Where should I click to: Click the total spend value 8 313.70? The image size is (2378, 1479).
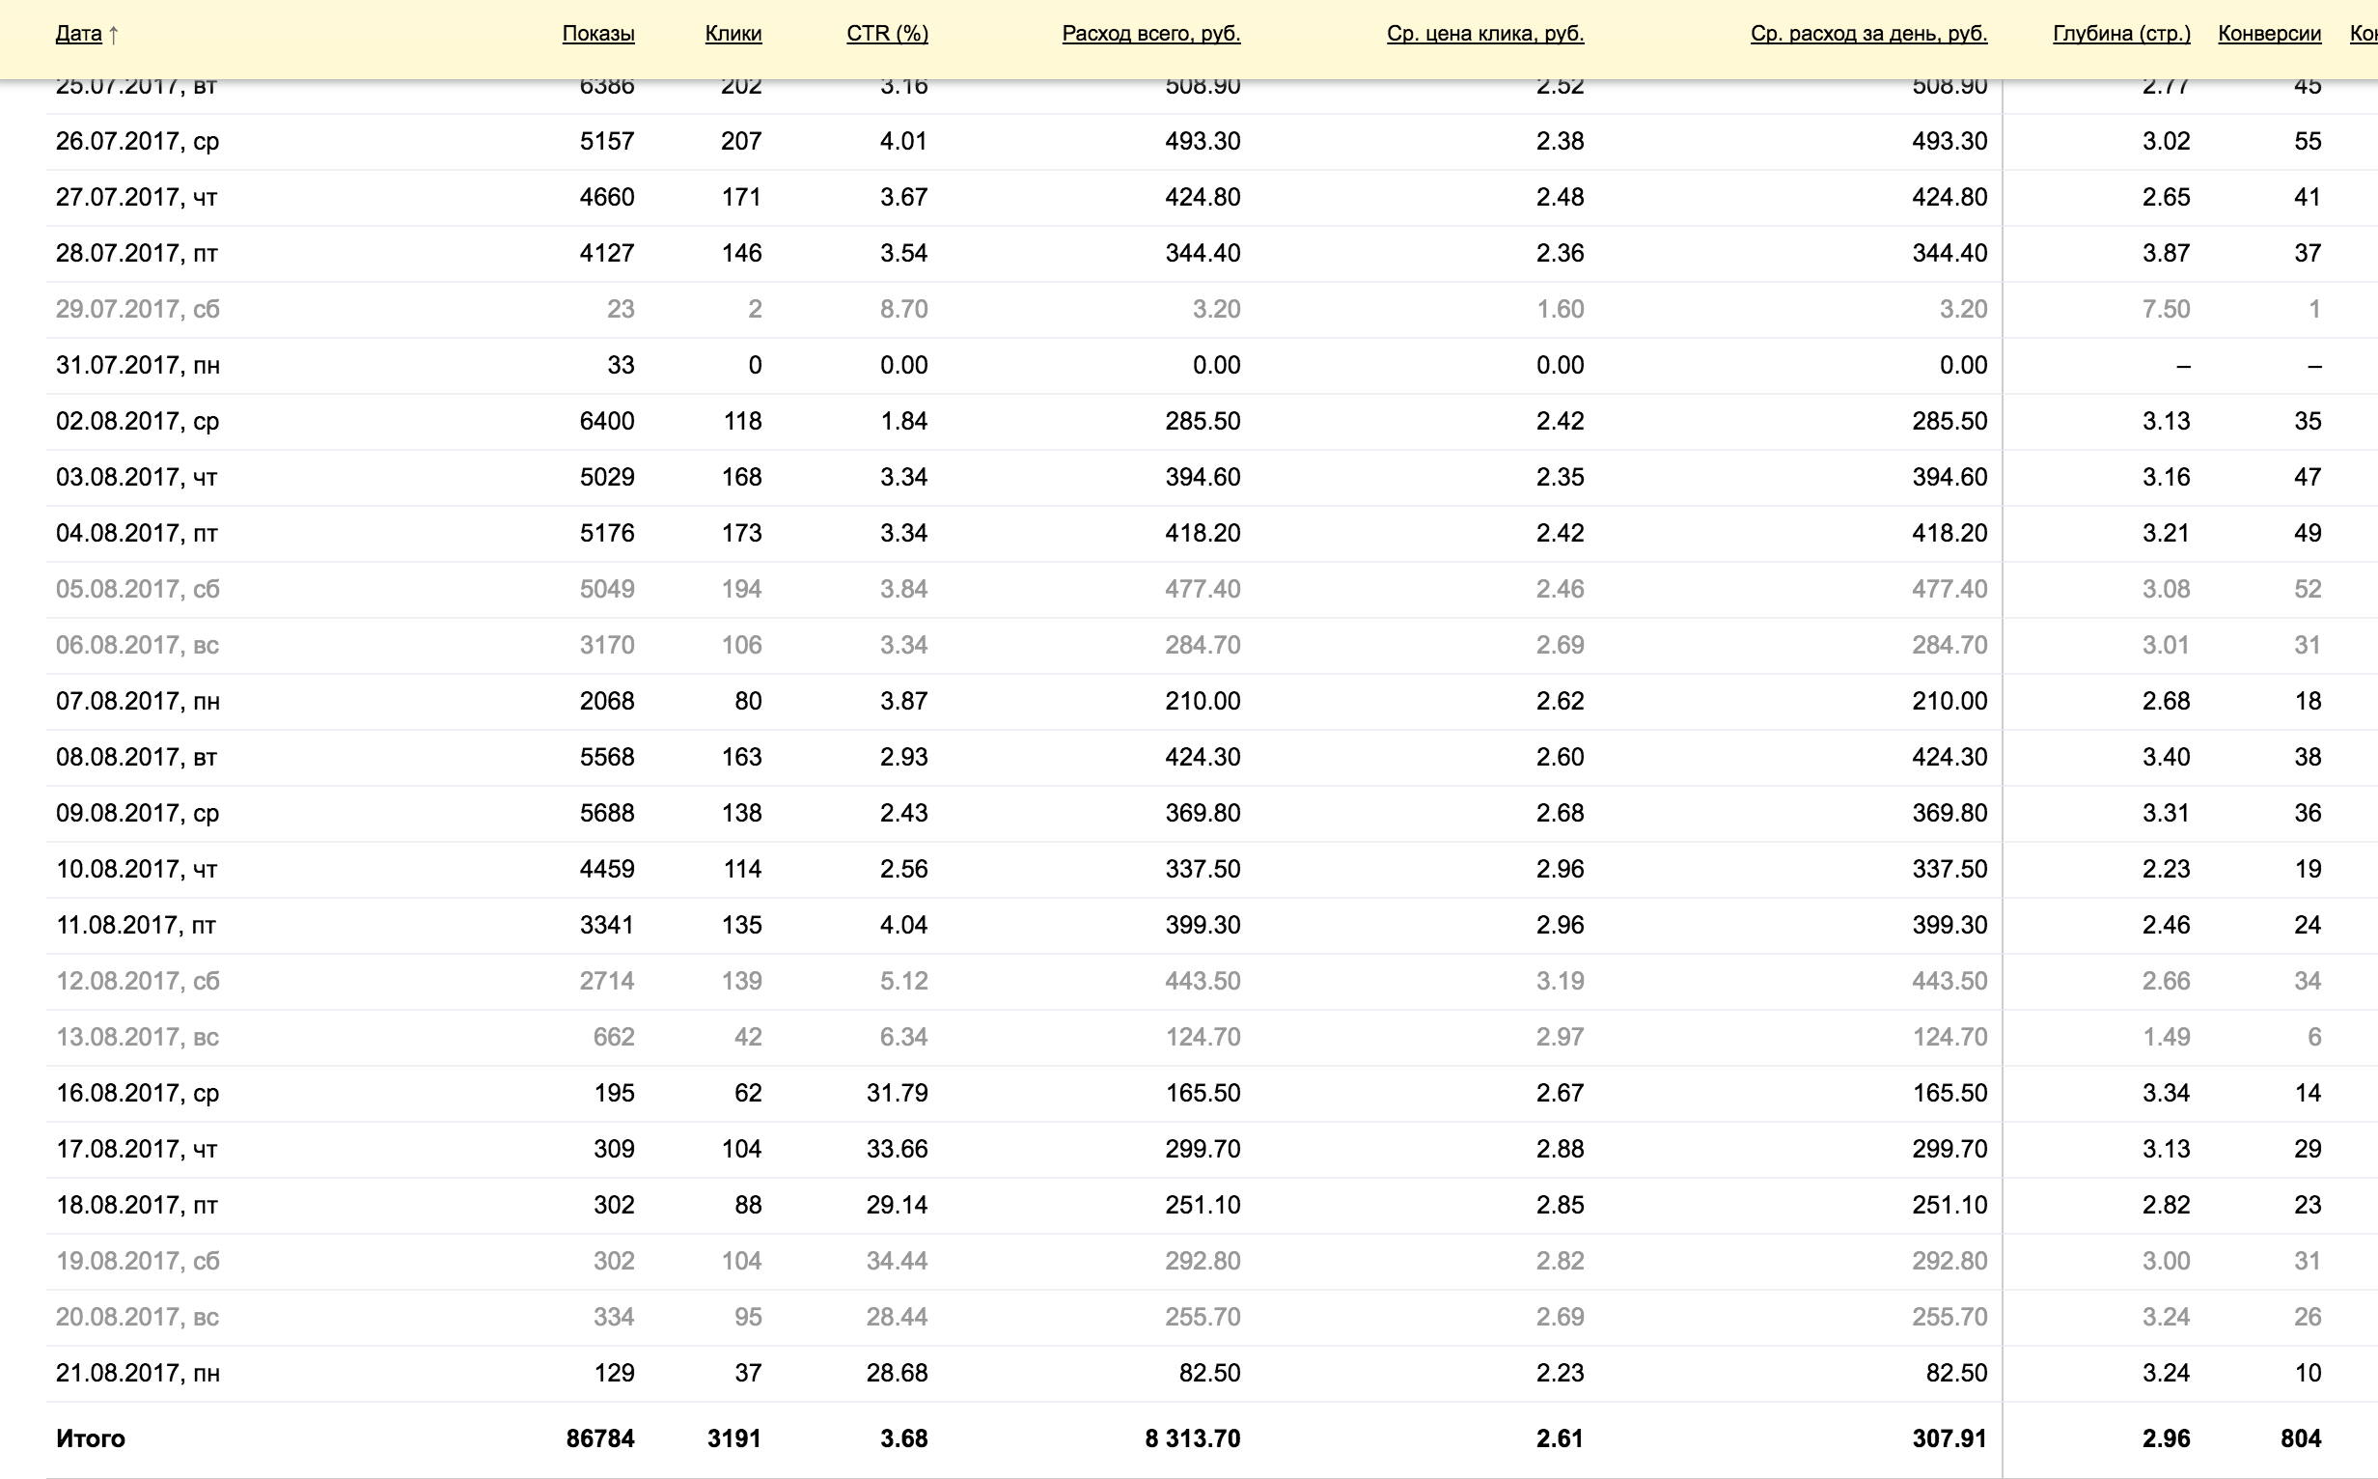click(x=1192, y=1437)
